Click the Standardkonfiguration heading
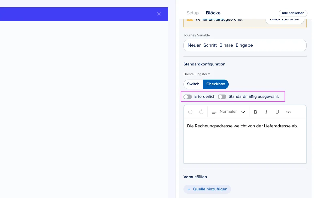This screenshot has width=314, height=198. point(204,64)
